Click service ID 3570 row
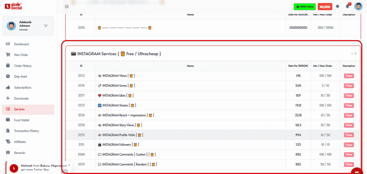The image size is (367, 174). pos(212,28)
